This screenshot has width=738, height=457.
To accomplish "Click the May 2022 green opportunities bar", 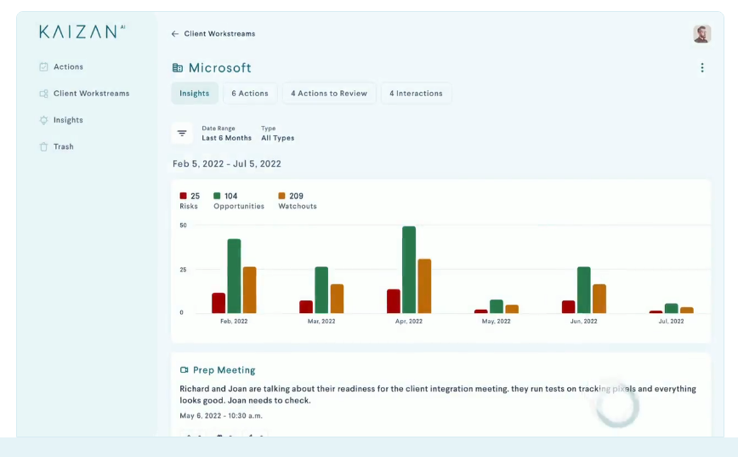I will [497, 306].
